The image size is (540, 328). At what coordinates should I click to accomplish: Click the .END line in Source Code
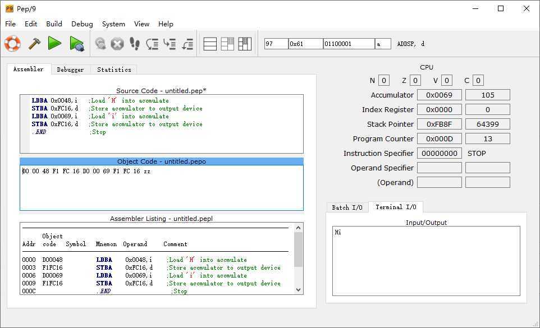pos(69,132)
